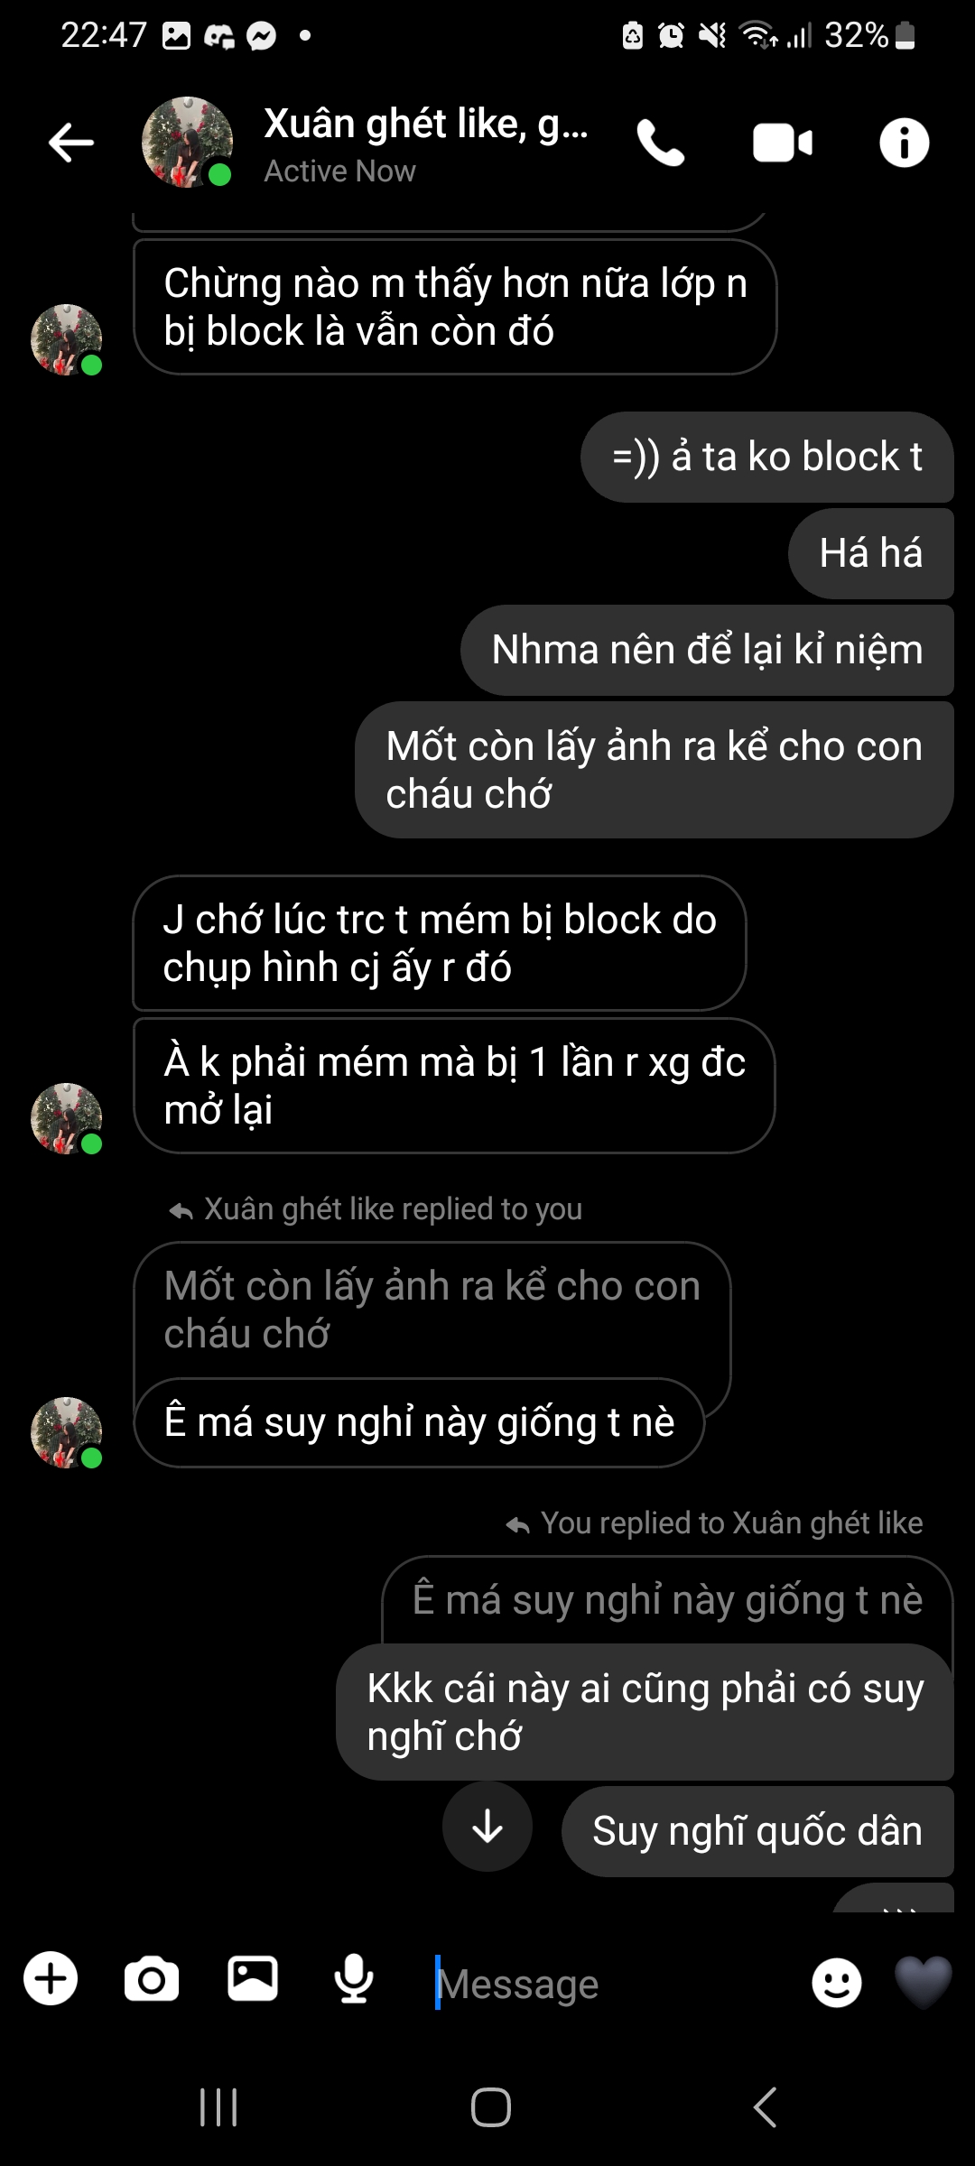Tap the back arrow to leave chat
Screen dimensions: 975x2166
[71, 143]
